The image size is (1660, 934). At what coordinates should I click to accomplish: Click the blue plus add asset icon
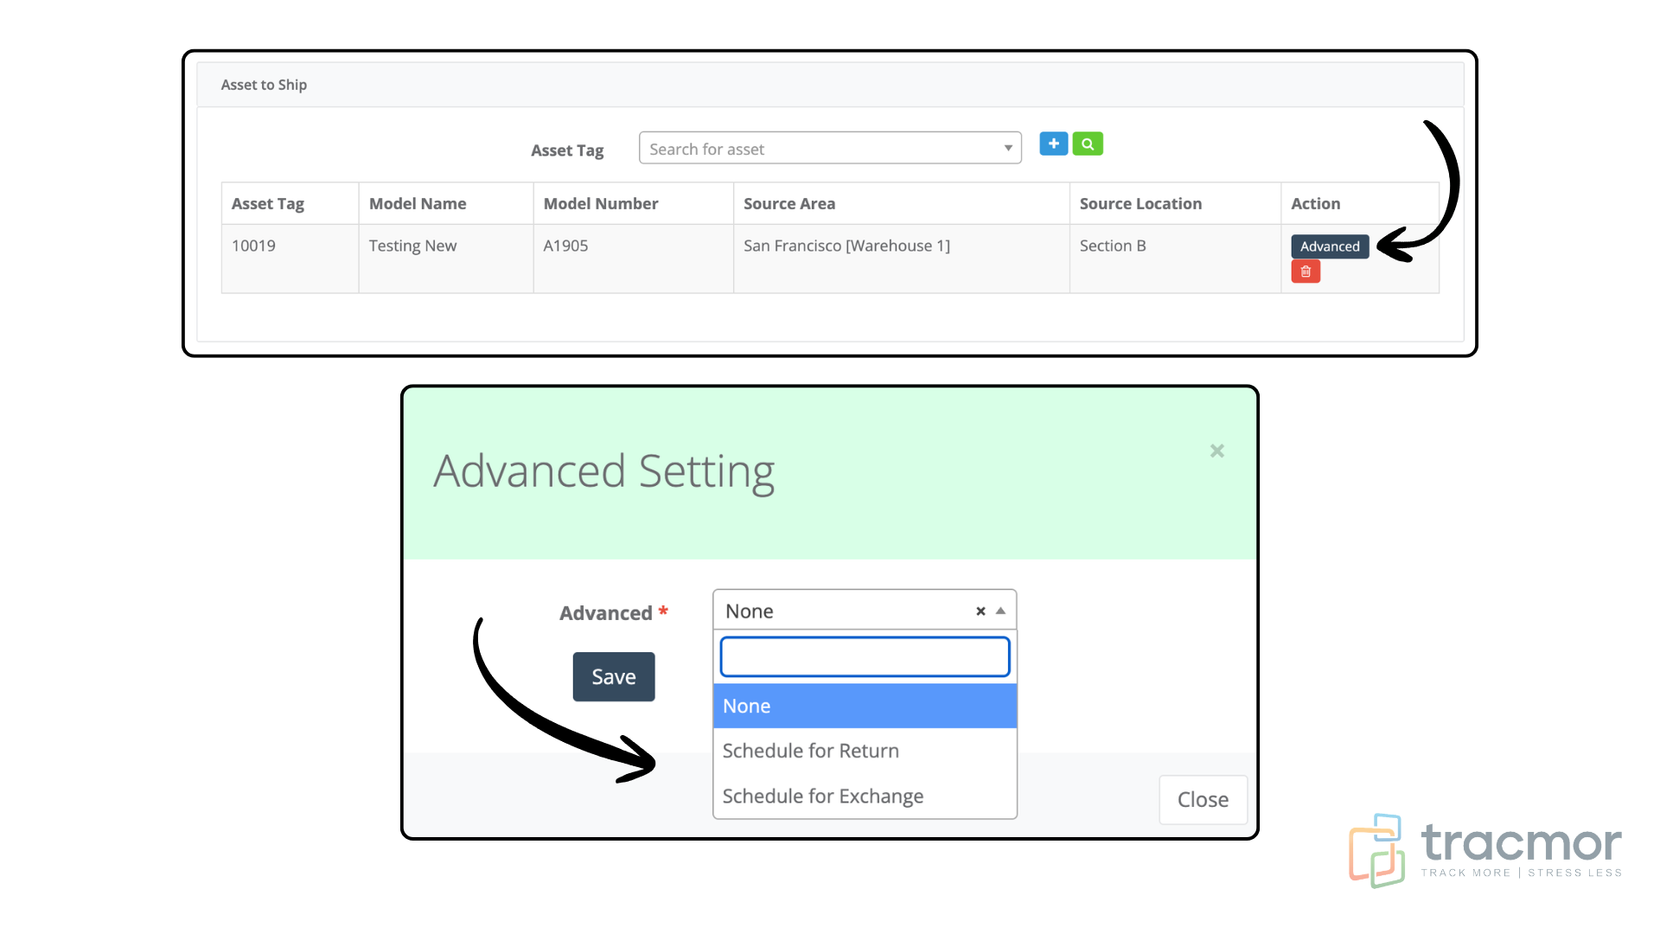click(1053, 144)
